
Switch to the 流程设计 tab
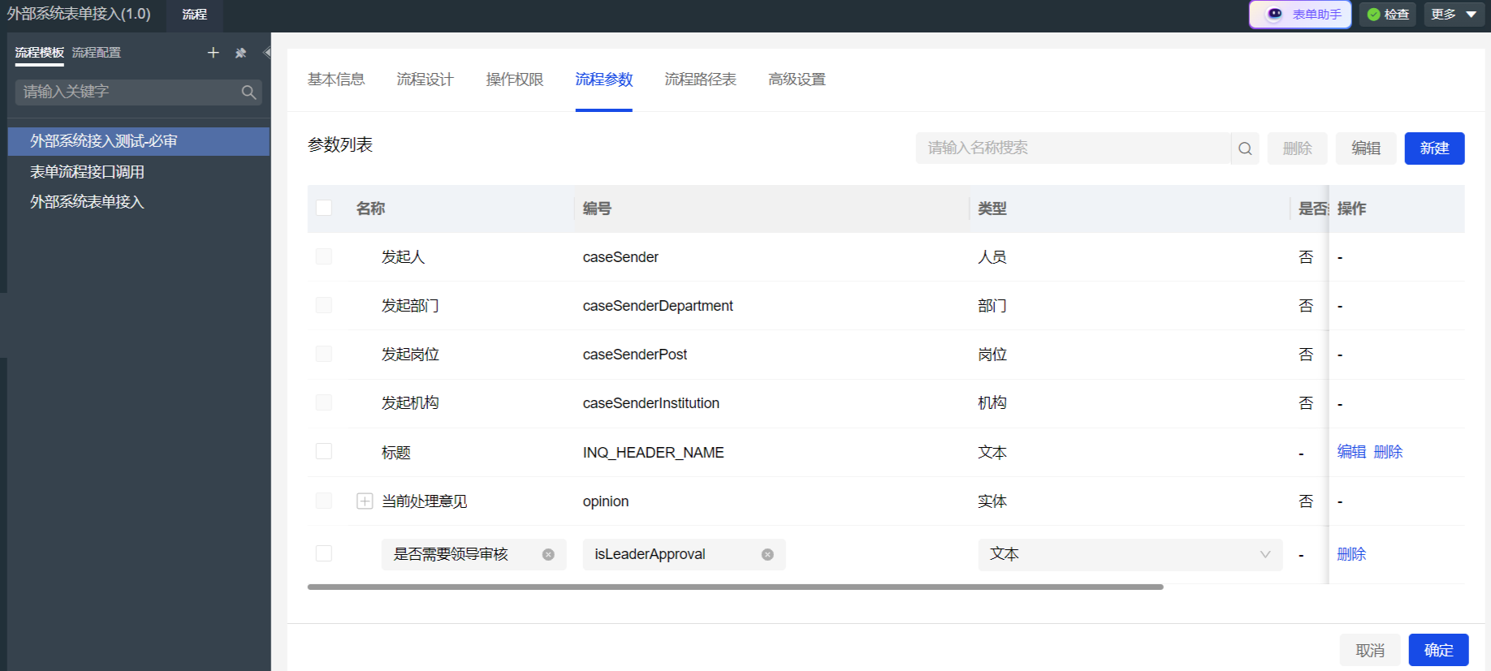(425, 80)
